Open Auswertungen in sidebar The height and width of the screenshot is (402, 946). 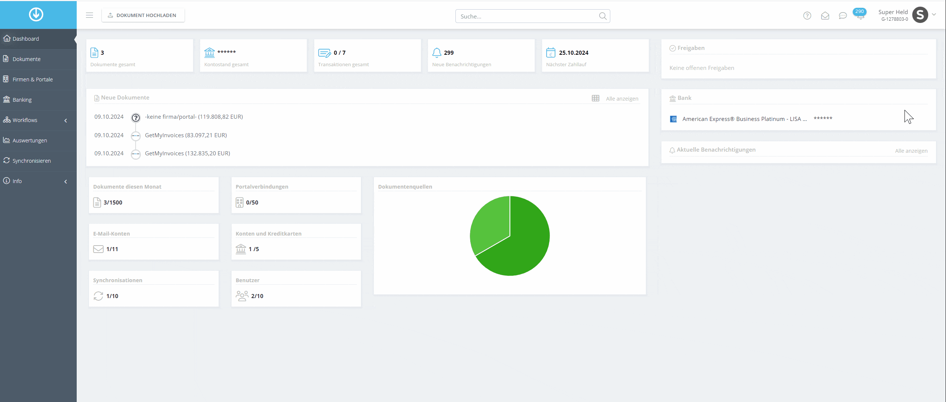click(38, 141)
